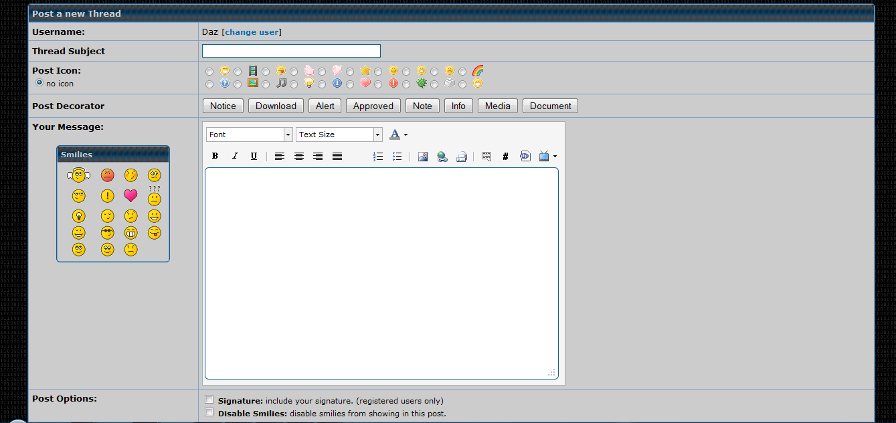Choose the gold star post icon radio

click(351, 71)
